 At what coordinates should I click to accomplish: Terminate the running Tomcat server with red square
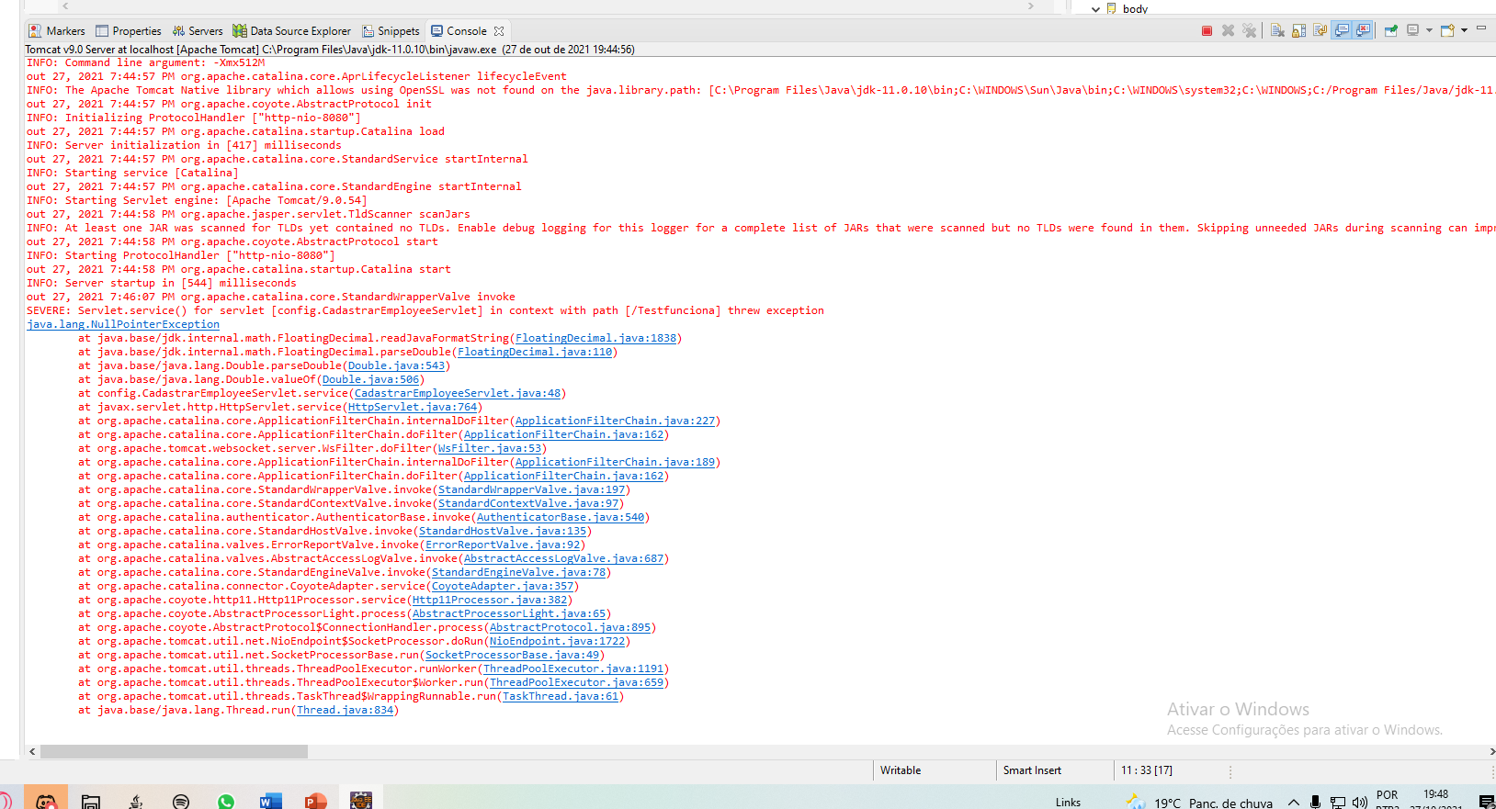click(x=1207, y=30)
